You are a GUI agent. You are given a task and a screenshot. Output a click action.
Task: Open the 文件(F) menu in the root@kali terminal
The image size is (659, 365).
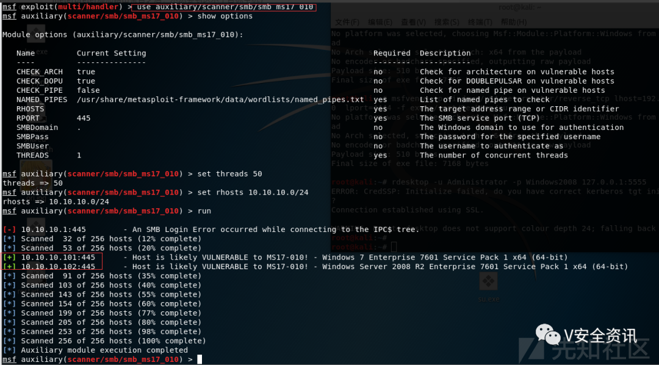click(x=347, y=22)
